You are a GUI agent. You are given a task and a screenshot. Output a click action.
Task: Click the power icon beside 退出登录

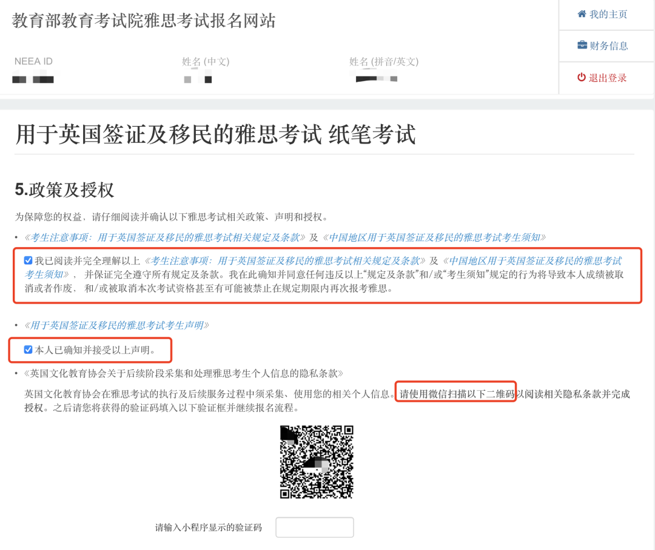point(581,78)
